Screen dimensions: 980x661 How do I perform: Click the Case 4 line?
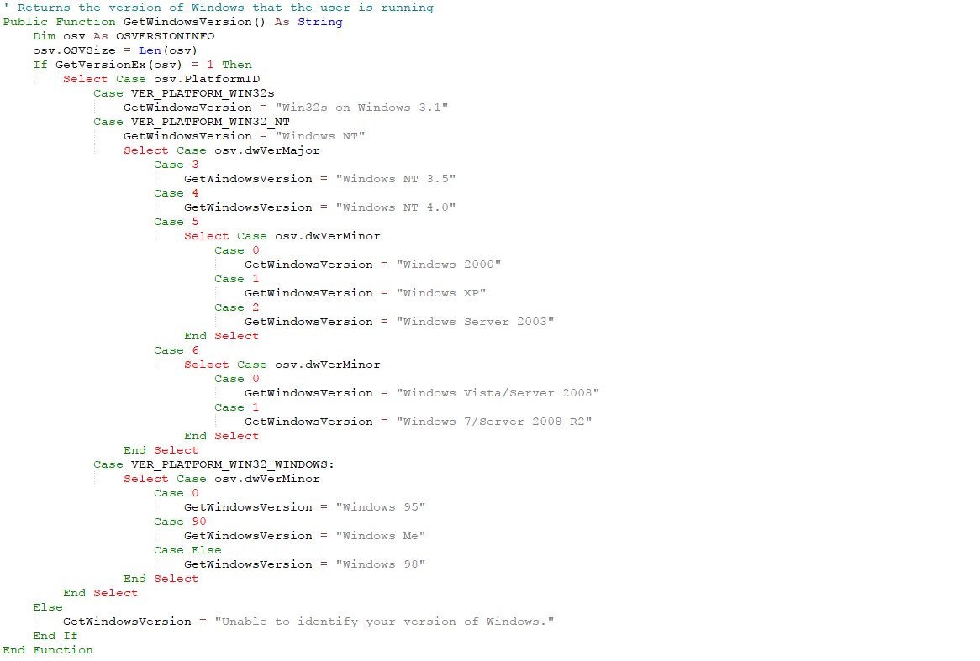coord(177,194)
